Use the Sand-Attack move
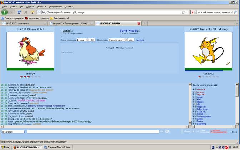Screen dimensions: 240x150 click(x=129, y=31)
